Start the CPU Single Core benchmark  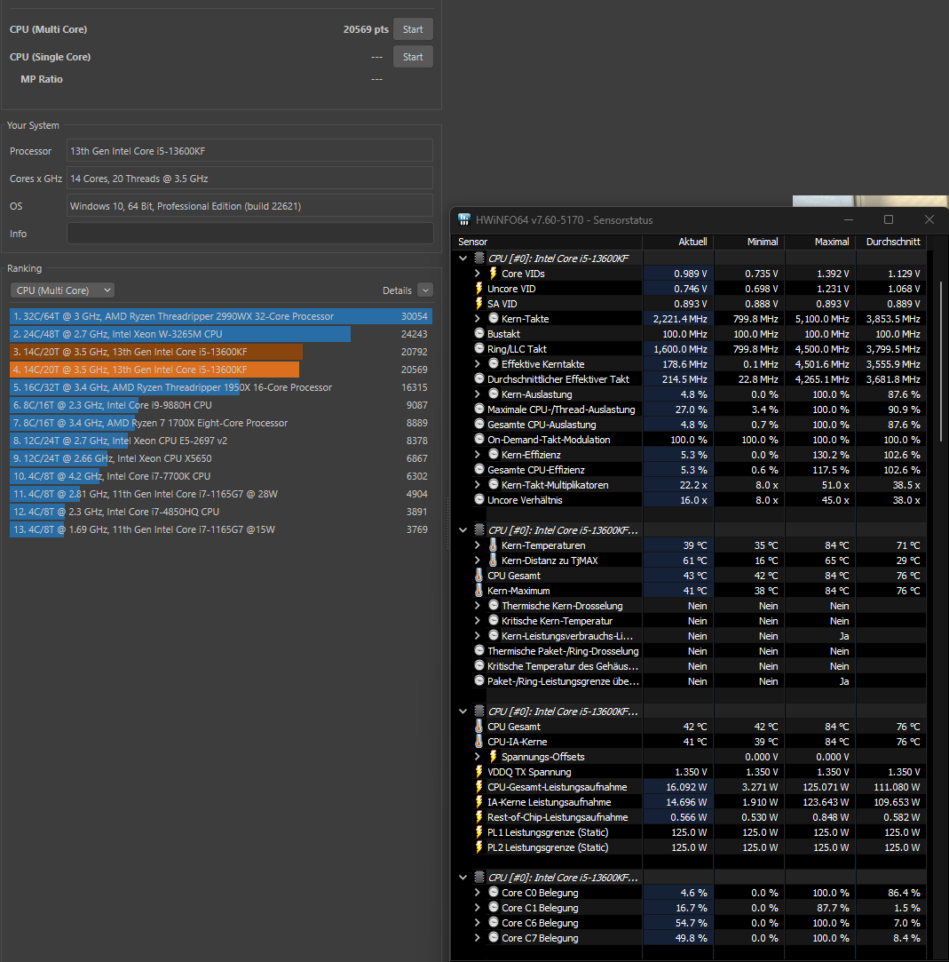point(413,57)
